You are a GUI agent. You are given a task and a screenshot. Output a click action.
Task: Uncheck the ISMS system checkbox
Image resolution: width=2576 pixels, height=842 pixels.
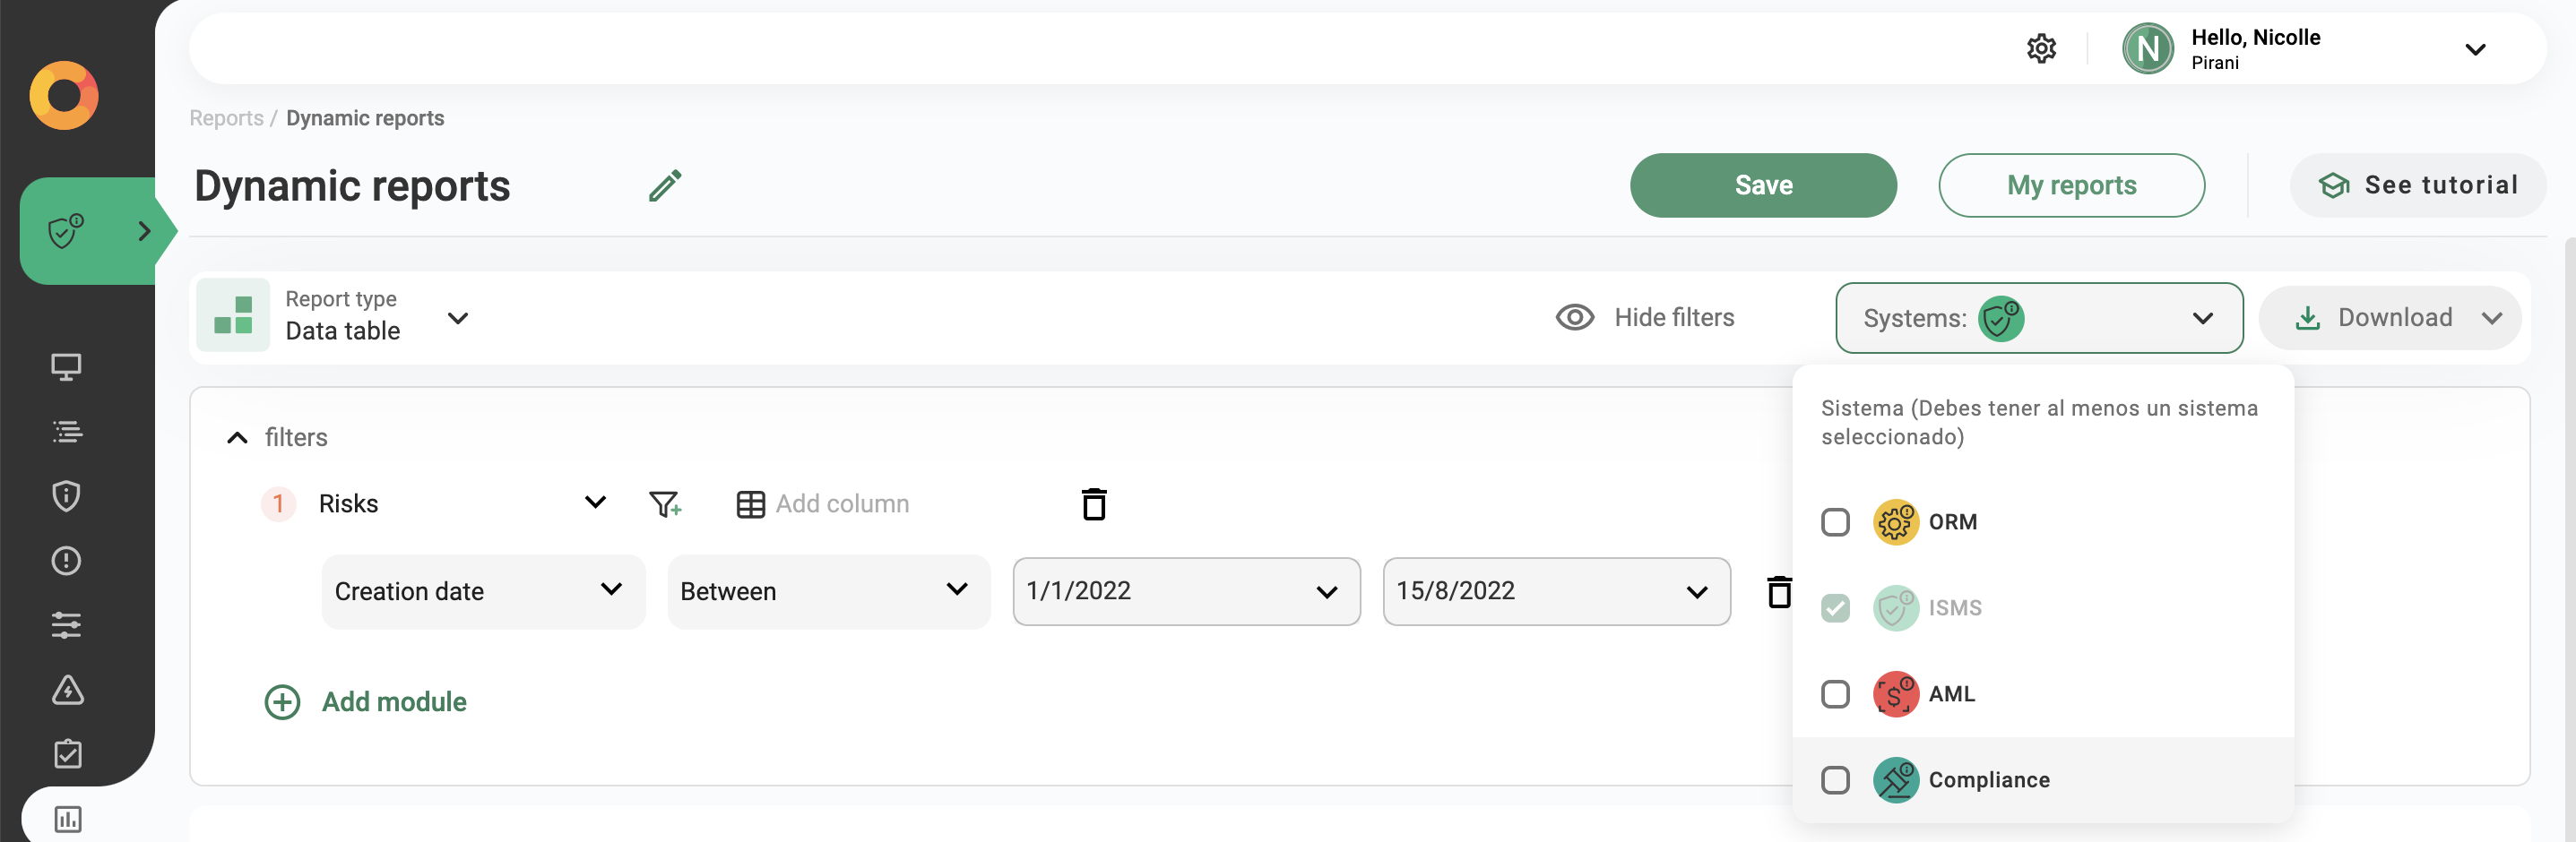point(1835,607)
